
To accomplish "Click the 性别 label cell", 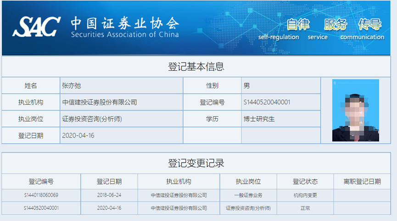I will (x=212, y=85).
